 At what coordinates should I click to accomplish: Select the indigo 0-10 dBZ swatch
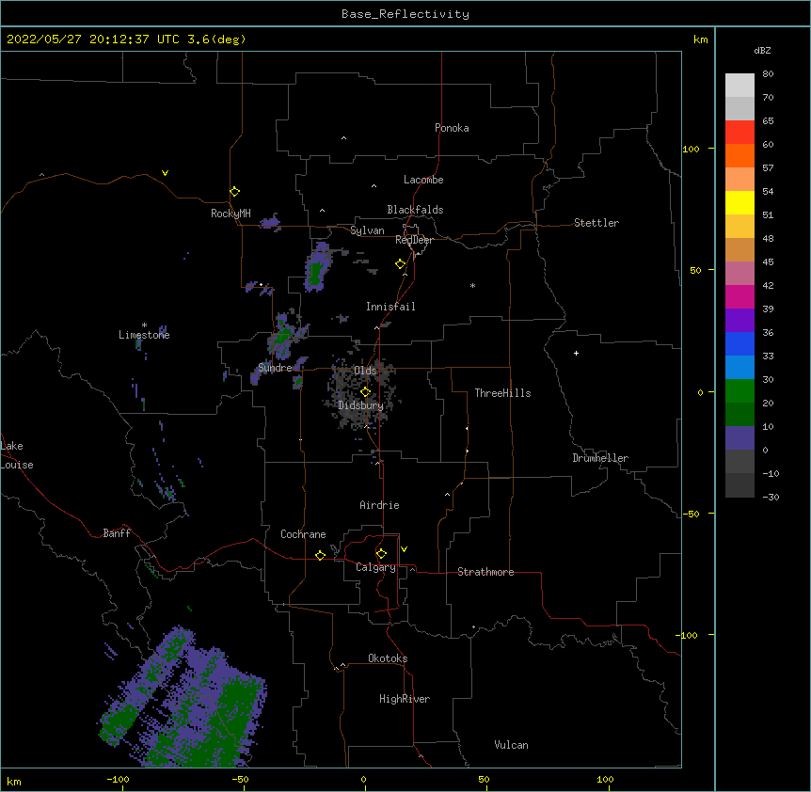coord(739,438)
